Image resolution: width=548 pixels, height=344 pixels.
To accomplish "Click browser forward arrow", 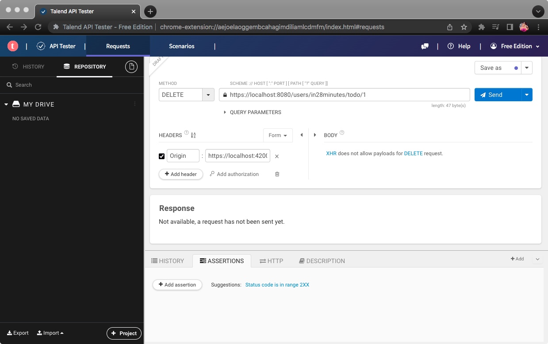I will tap(24, 27).
